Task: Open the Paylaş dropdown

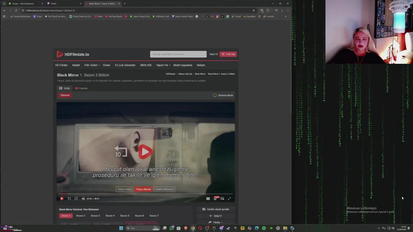Action: click(x=216, y=222)
